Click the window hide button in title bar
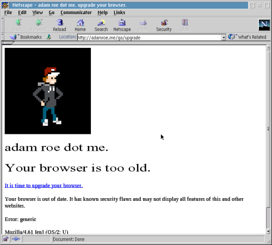The height and width of the screenshot is (245, 272). point(252,5)
